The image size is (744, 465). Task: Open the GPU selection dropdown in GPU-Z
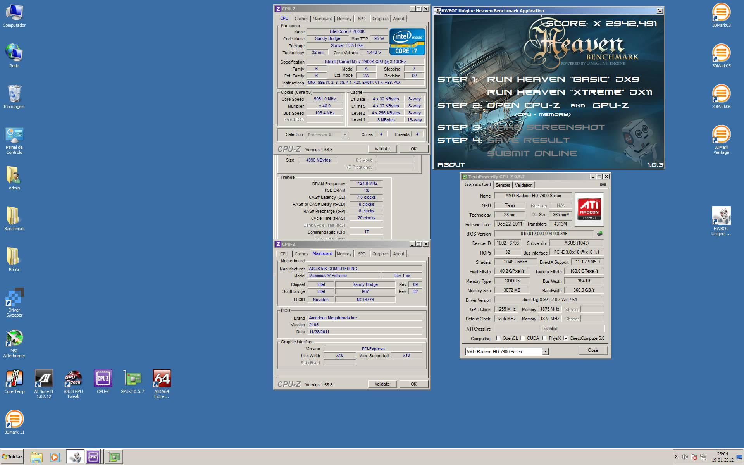(x=507, y=351)
